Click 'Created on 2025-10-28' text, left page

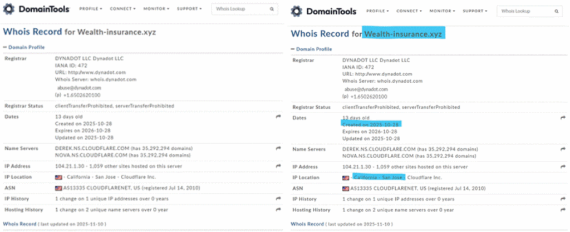(x=82, y=124)
